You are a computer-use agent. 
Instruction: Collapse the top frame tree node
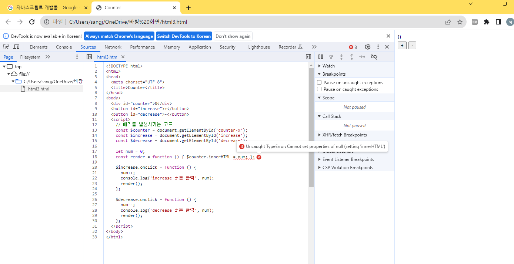tap(4, 67)
